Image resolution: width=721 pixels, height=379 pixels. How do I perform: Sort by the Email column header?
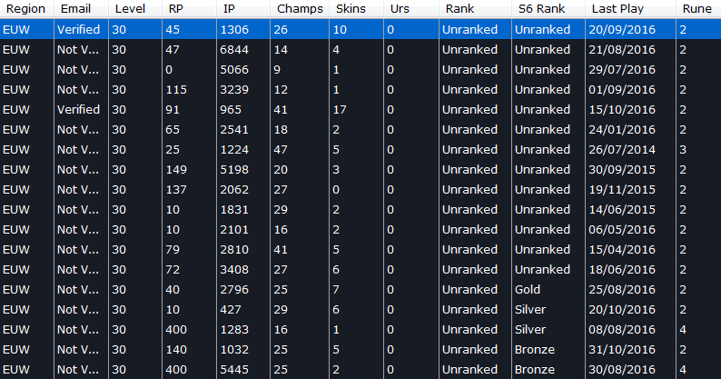point(81,9)
